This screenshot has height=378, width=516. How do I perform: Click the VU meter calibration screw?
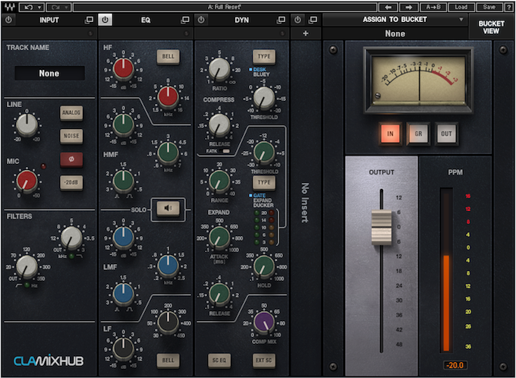[x=378, y=96]
